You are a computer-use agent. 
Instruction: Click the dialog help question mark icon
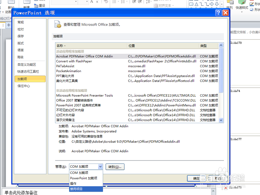tap(218, 13)
